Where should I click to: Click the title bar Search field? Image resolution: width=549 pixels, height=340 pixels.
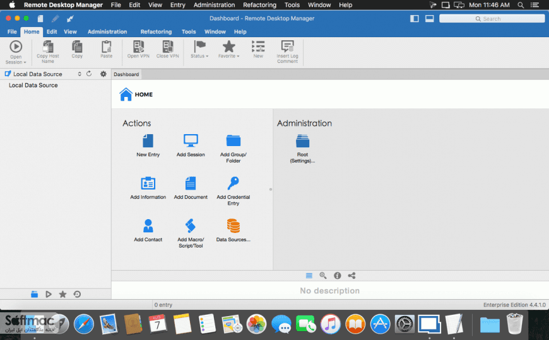coord(492,18)
